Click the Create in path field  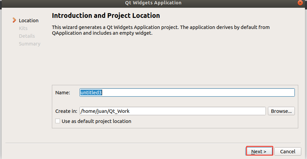173,111
